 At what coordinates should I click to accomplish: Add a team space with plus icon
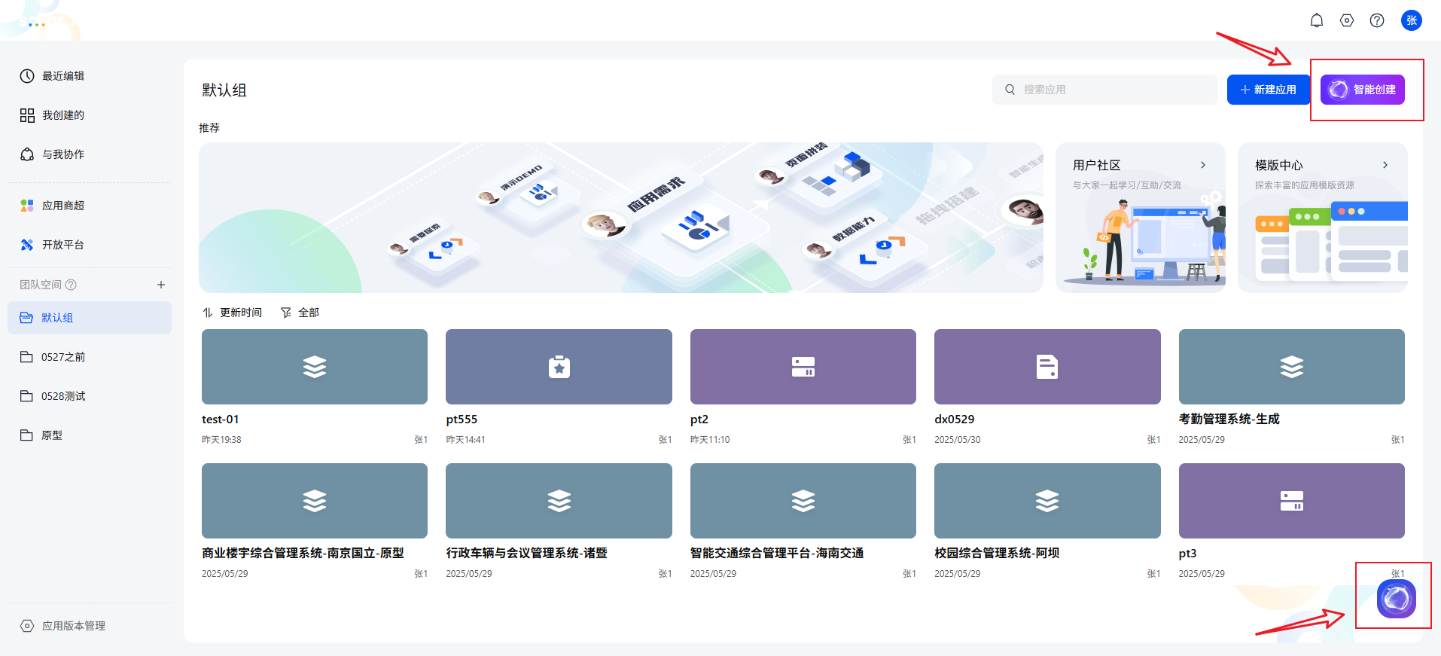point(160,285)
